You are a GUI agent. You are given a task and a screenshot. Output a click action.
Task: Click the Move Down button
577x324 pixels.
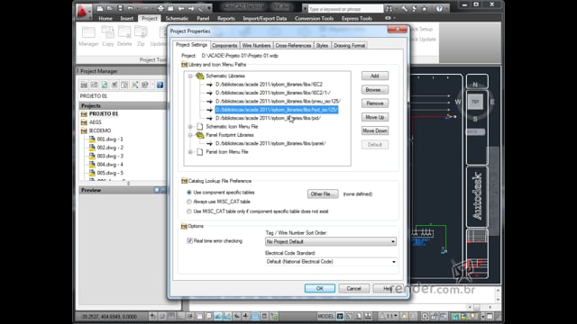pyautogui.click(x=375, y=130)
